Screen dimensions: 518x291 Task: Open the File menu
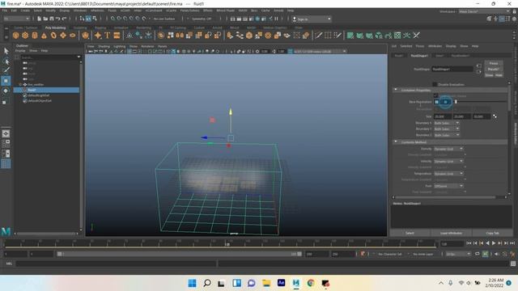5,11
